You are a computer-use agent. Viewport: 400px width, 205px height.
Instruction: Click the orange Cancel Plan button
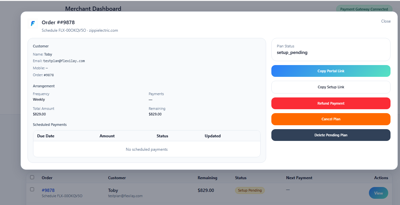click(331, 119)
